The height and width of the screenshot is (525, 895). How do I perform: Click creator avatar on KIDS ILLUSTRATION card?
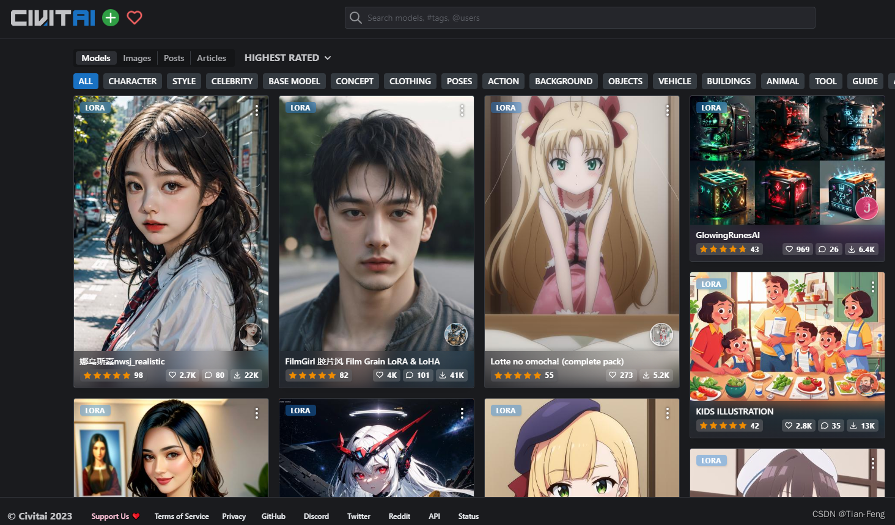tap(867, 385)
